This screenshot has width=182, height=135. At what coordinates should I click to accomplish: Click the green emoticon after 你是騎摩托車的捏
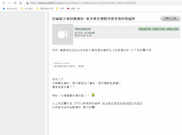click(93, 95)
